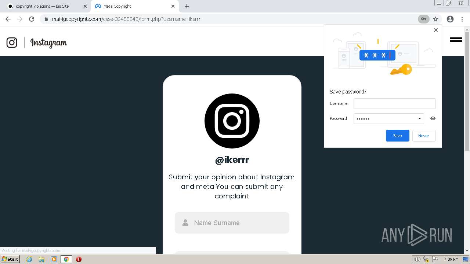
Task: Open the media player taskbar icon
Action: coord(54,259)
